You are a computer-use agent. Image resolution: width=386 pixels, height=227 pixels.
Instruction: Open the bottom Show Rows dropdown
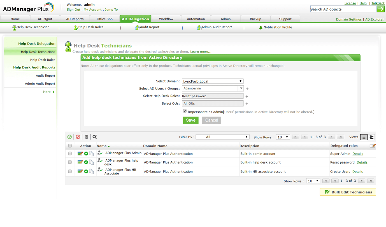313,181
